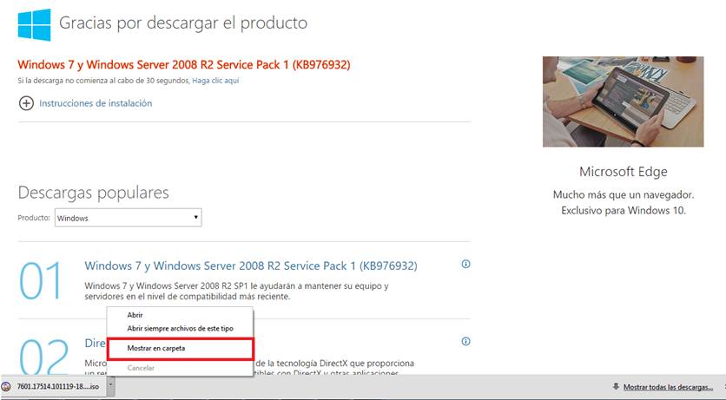Click the arrow next to downloaded ISO file
Image resolution: width=726 pixels, height=400 pixels.
111,385
